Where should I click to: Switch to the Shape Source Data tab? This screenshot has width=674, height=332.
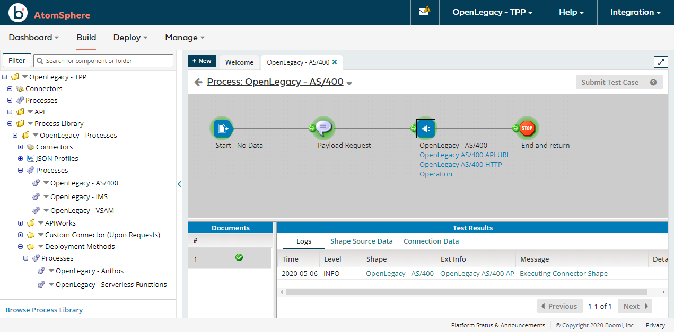[361, 241]
